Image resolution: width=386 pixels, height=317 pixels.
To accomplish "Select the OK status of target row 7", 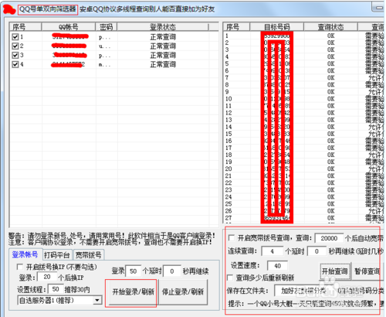I will 331,77.
